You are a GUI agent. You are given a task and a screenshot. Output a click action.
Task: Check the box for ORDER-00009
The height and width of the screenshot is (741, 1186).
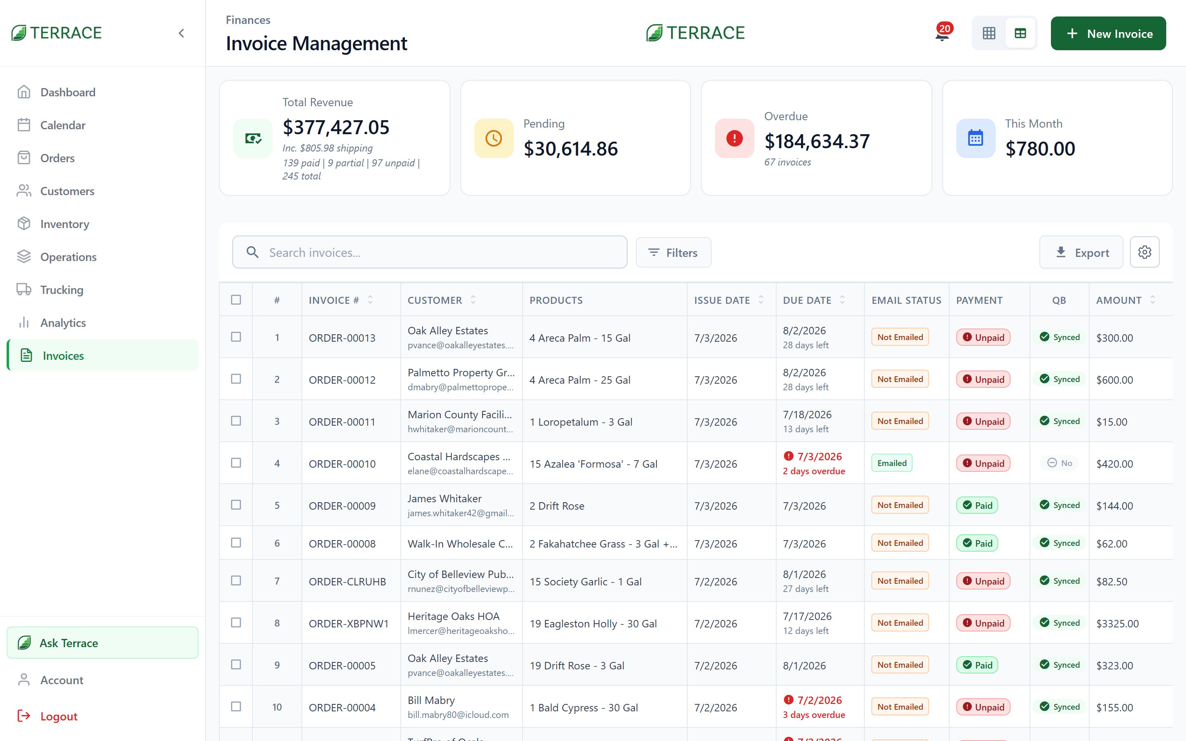tap(236, 505)
